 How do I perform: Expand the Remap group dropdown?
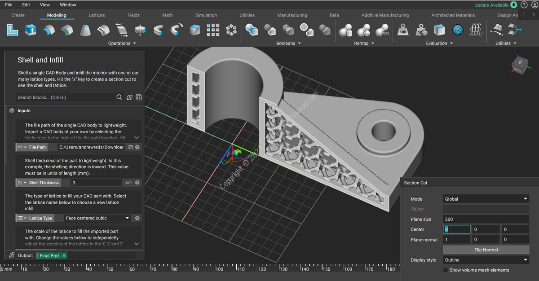pyautogui.click(x=372, y=44)
